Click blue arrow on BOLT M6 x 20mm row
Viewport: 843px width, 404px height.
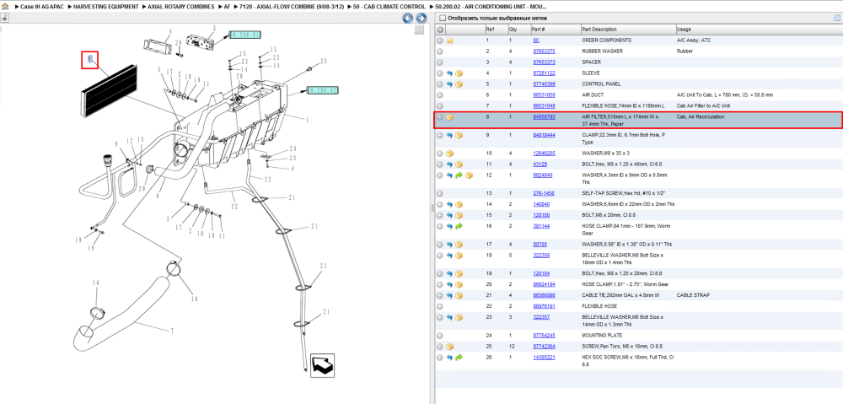450,215
